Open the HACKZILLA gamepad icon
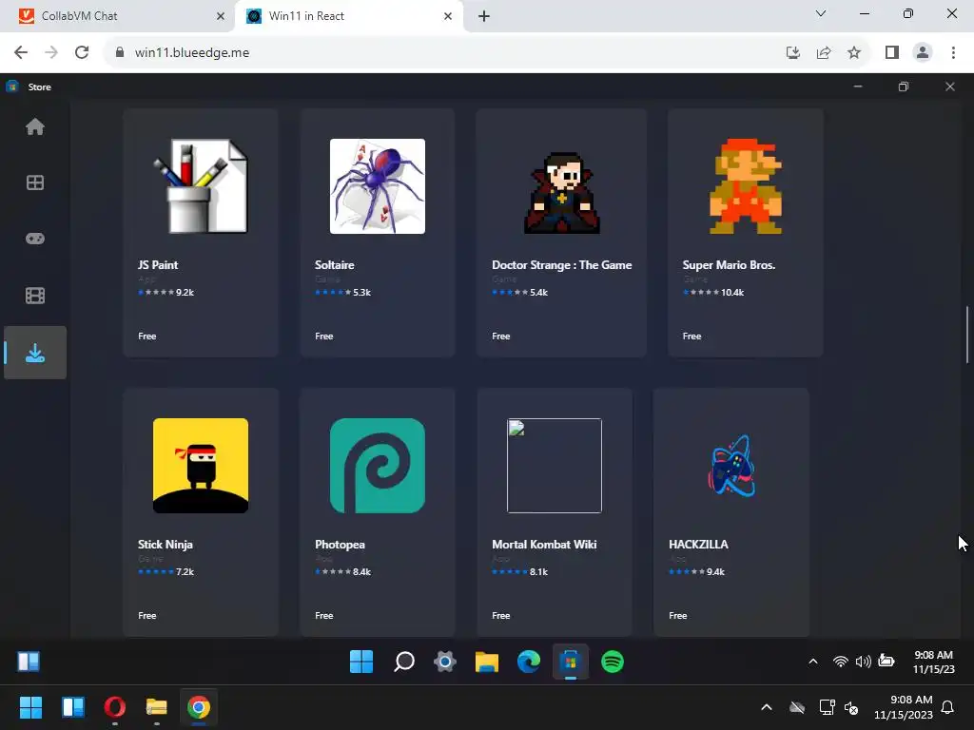 pyautogui.click(x=731, y=466)
